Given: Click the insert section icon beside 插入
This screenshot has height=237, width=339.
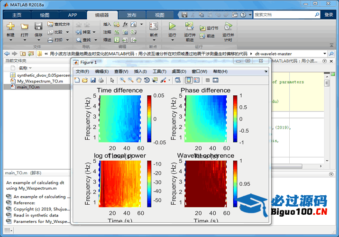Looking at the screenshot, I should point(117,24).
